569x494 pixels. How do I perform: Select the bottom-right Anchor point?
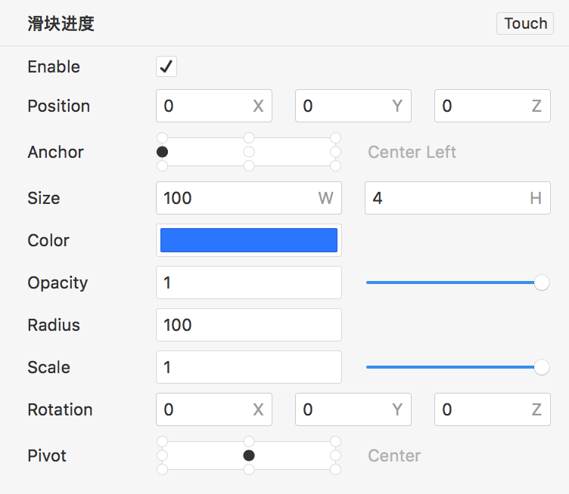tap(335, 165)
